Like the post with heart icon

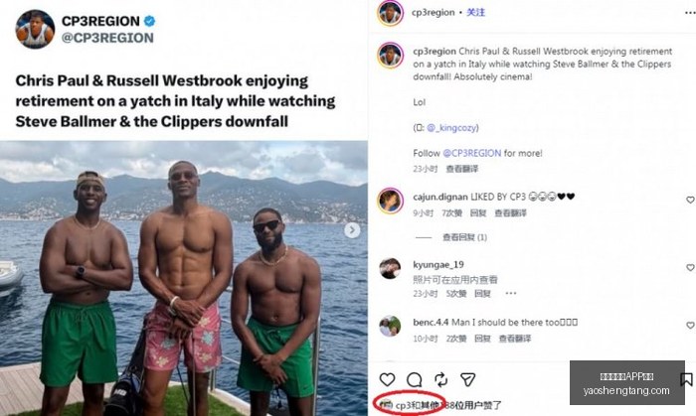(387, 379)
